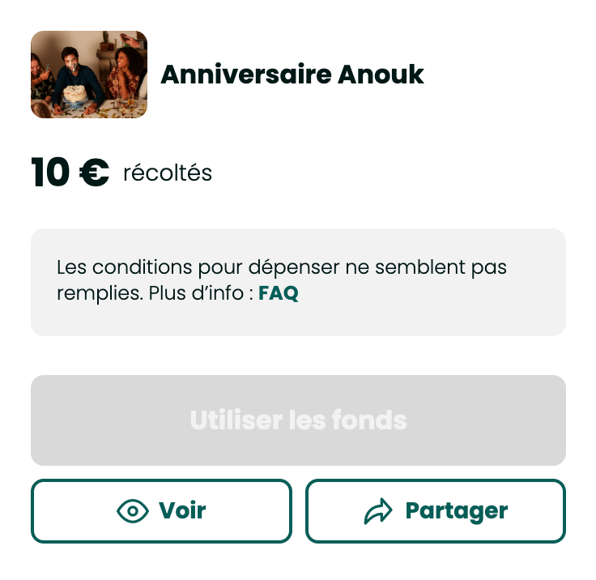Click the word Voir on its button
Viewport: 596px width, 580px height.
tap(182, 511)
